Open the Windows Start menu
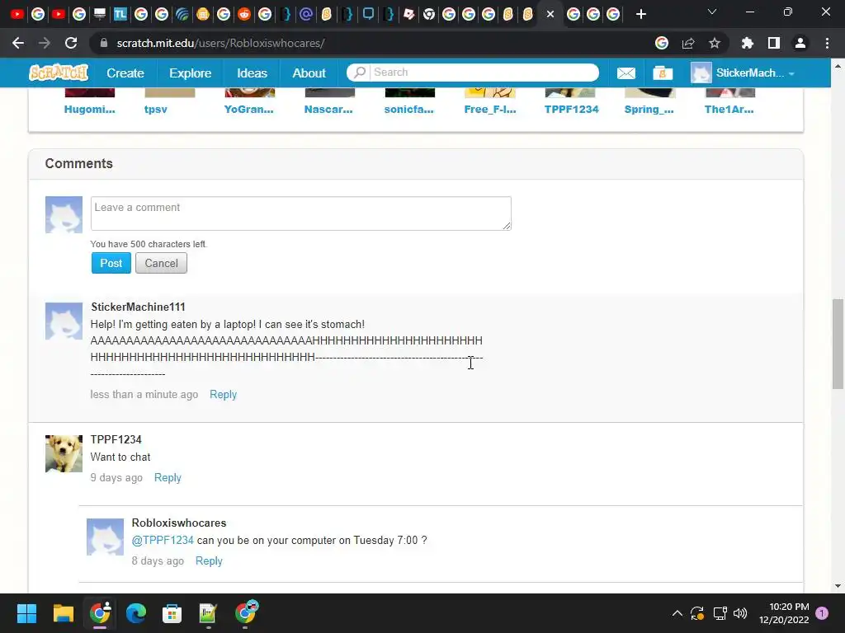The height and width of the screenshot is (633, 845). [x=26, y=613]
